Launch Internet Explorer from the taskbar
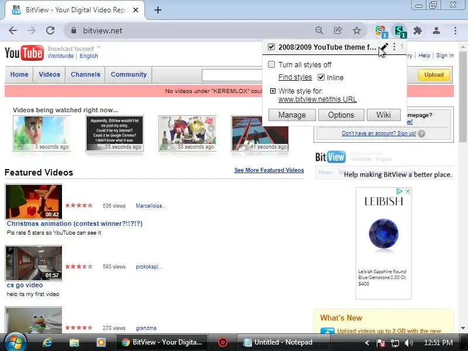Screen dimensions: 468x351 click(47, 342)
